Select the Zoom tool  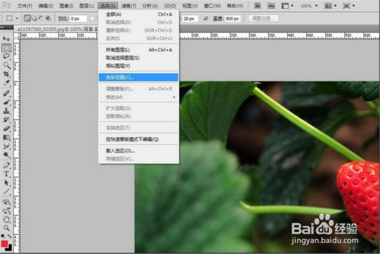tap(6, 228)
